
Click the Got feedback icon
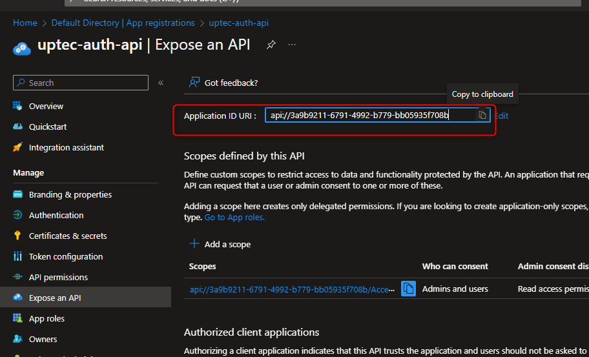(194, 83)
